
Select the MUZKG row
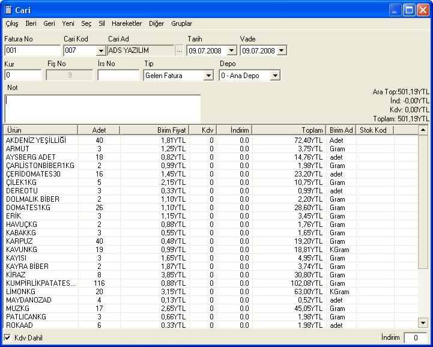point(211,309)
